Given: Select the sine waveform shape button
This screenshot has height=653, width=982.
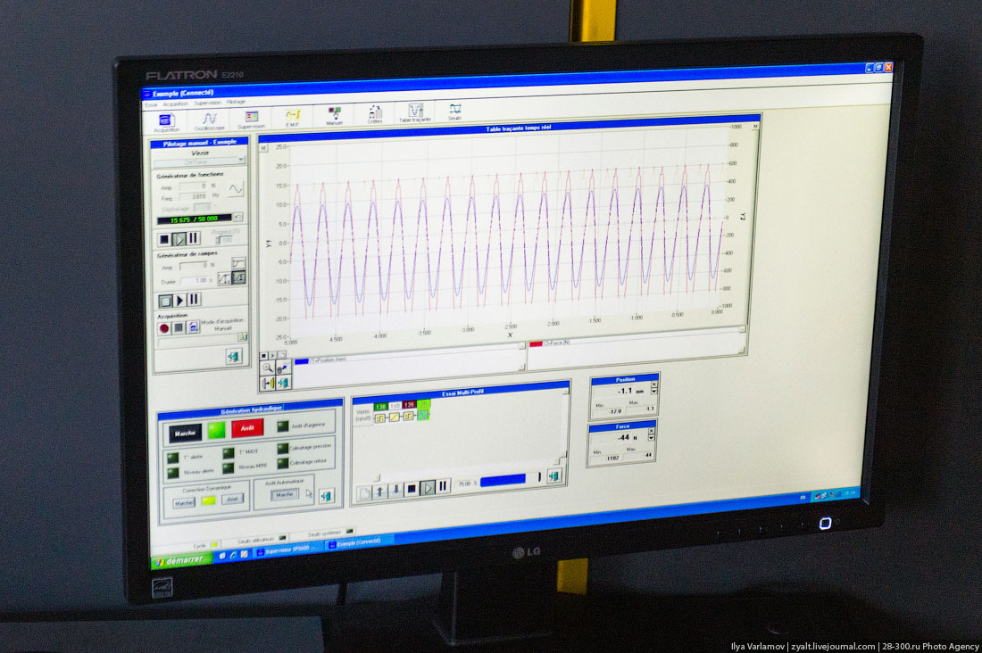Looking at the screenshot, I should coord(236,188).
